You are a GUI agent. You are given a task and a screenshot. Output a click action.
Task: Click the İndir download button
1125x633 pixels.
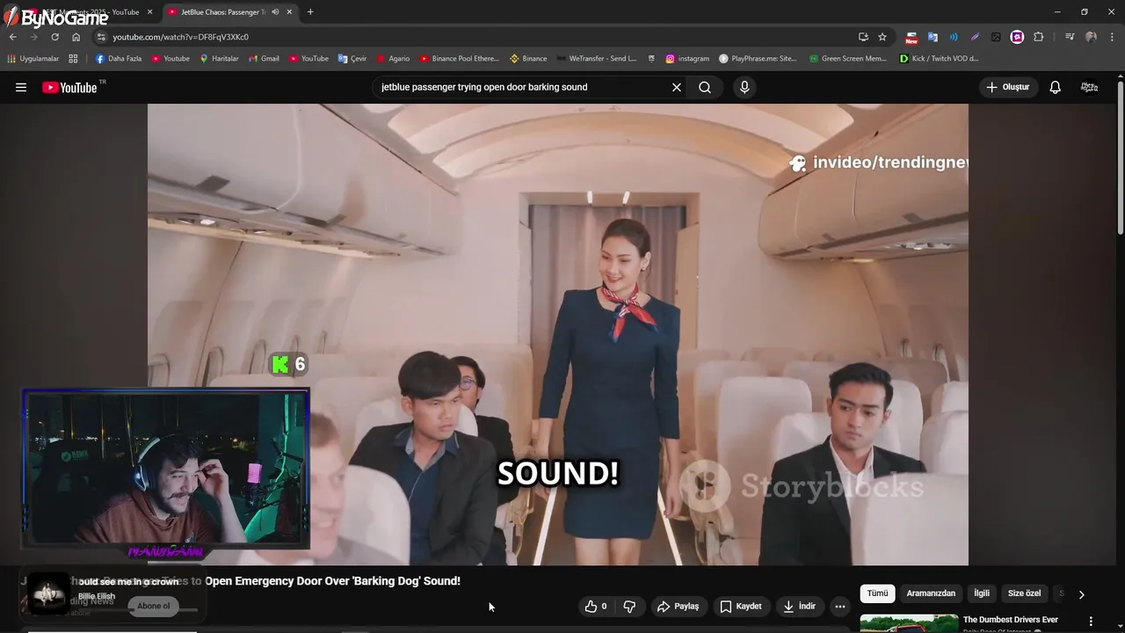pyautogui.click(x=800, y=607)
